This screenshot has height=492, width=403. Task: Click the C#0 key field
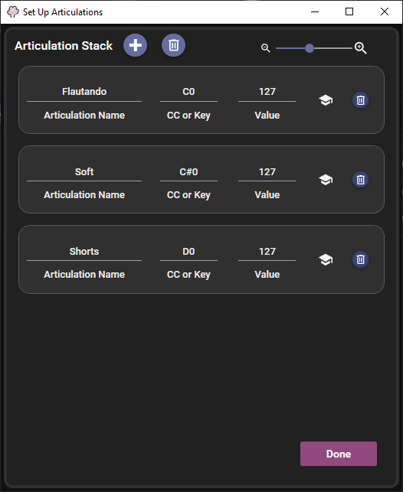click(x=188, y=172)
